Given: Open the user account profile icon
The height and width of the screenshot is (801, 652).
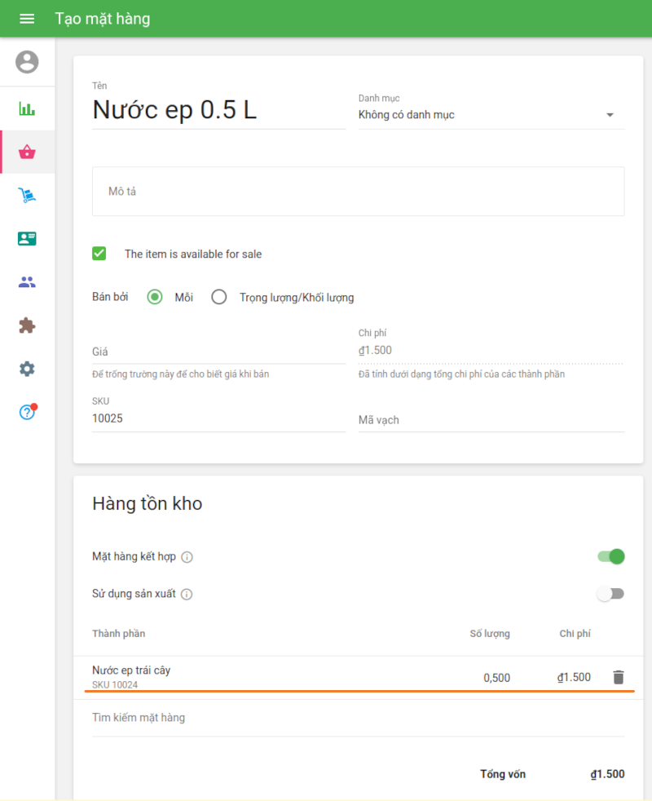Looking at the screenshot, I should coord(27,62).
